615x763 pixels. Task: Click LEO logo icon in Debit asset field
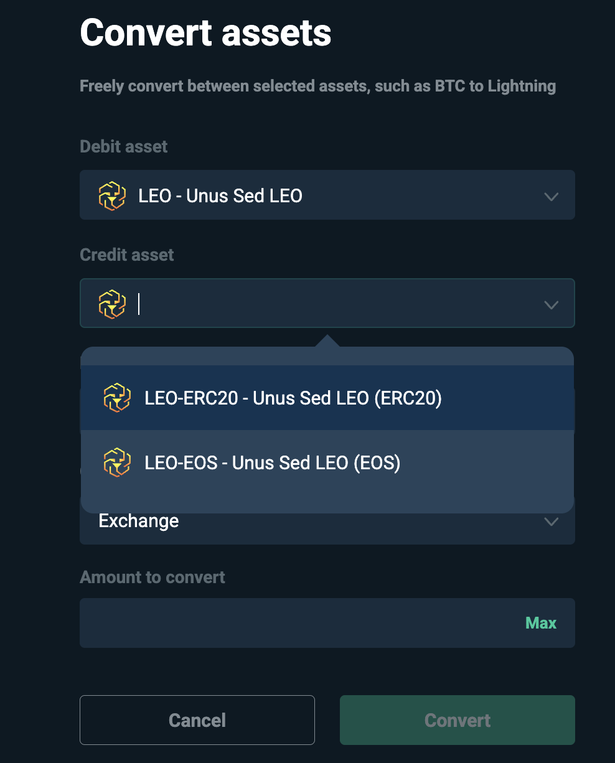(x=112, y=195)
